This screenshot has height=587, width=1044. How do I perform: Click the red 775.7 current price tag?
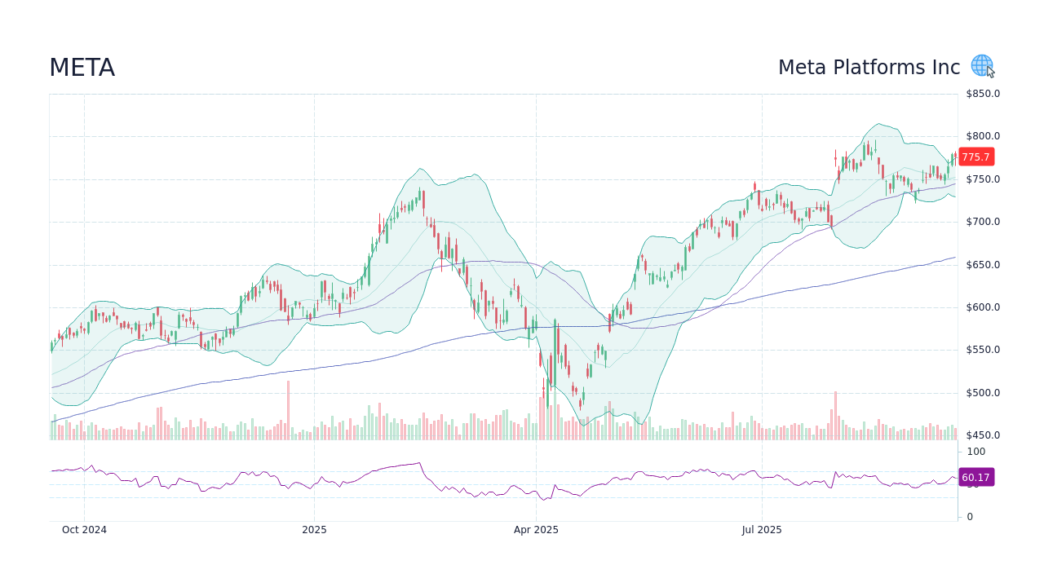(975, 157)
